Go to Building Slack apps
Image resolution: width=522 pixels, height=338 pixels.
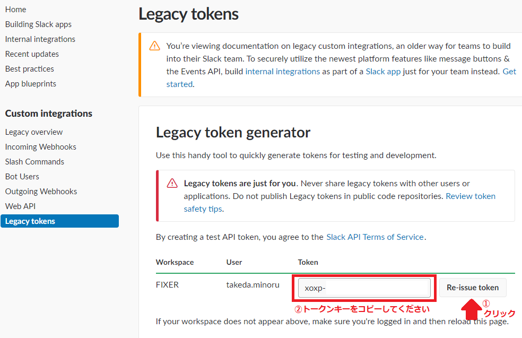tap(38, 24)
